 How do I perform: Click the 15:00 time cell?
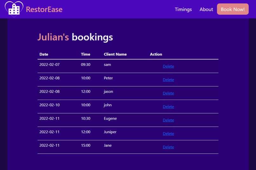[x=85, y=145]
